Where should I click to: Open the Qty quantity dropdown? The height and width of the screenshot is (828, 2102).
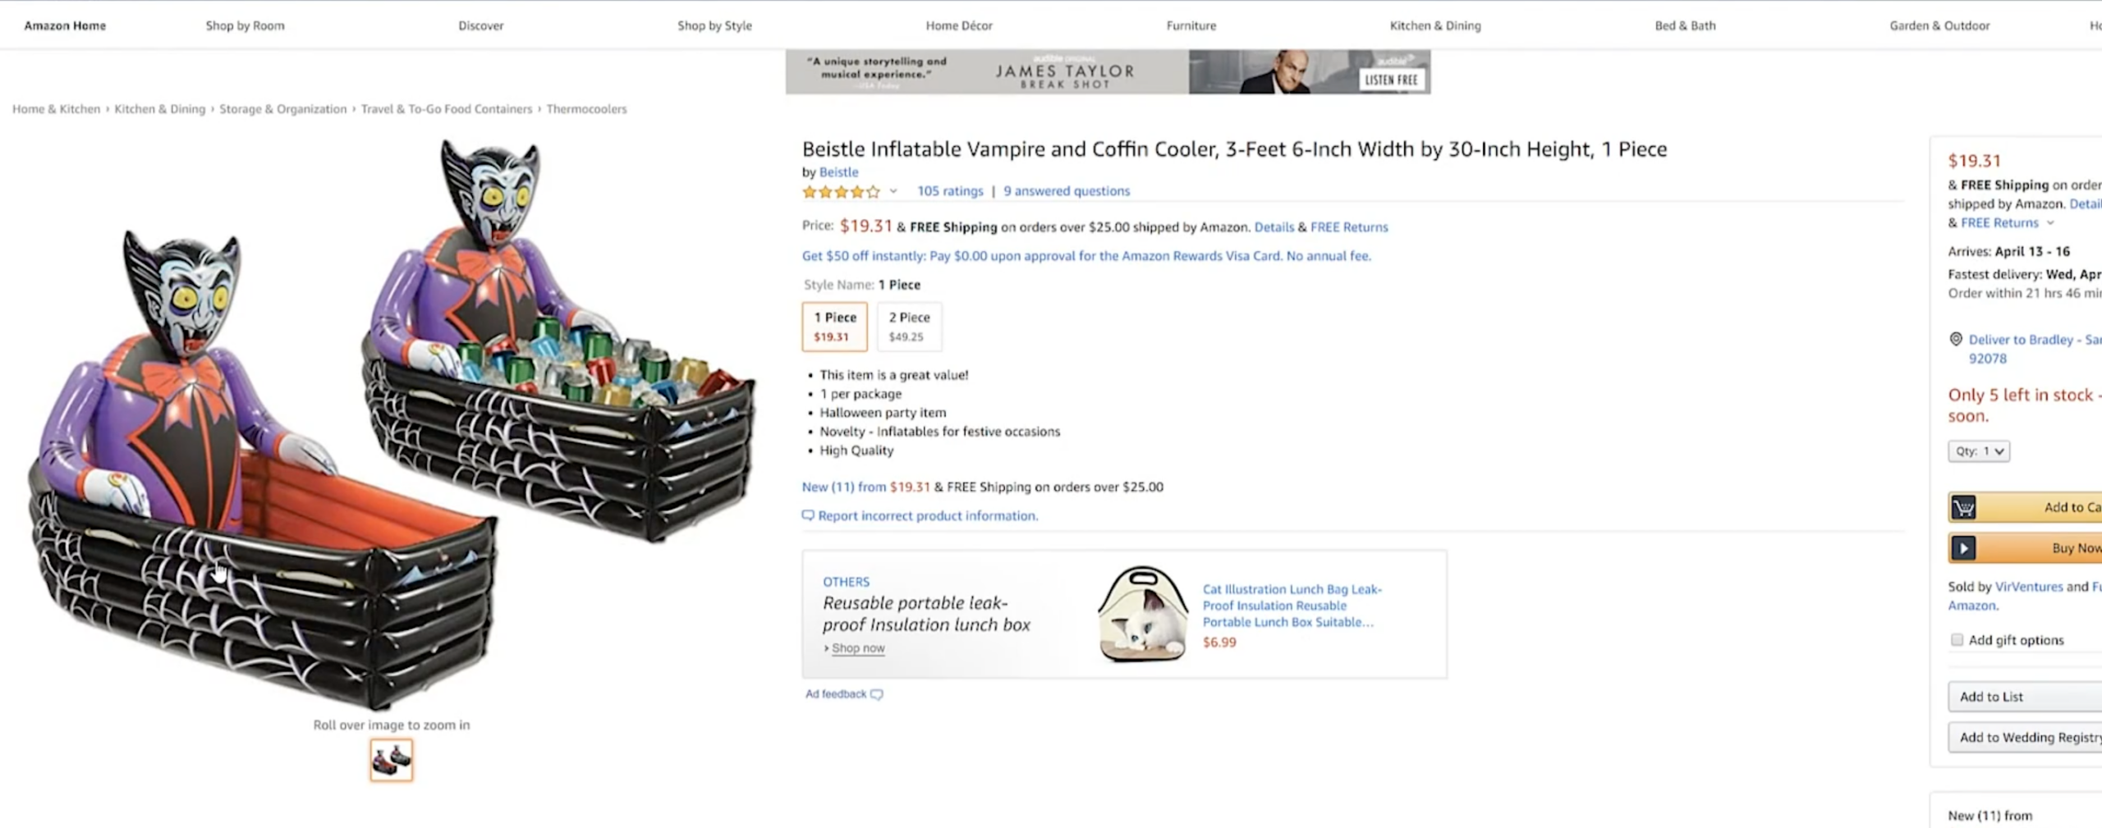coord(1978,451)
